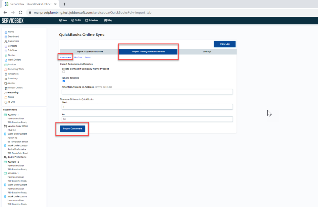
Task: Open Notes comment icon
Action: [6, 97]
